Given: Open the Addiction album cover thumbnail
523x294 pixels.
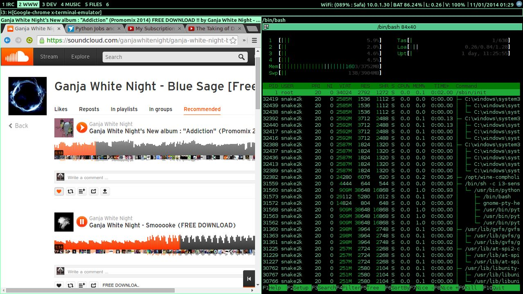Looking at the screenshot, I should pos(64,128).
